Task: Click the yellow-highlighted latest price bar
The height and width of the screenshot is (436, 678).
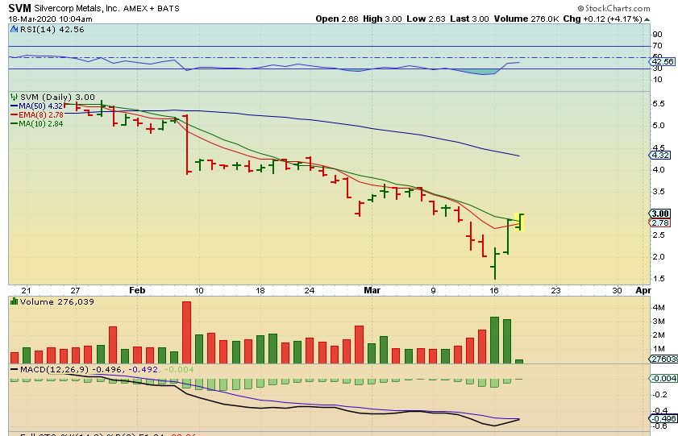Action: click(520, 222)
